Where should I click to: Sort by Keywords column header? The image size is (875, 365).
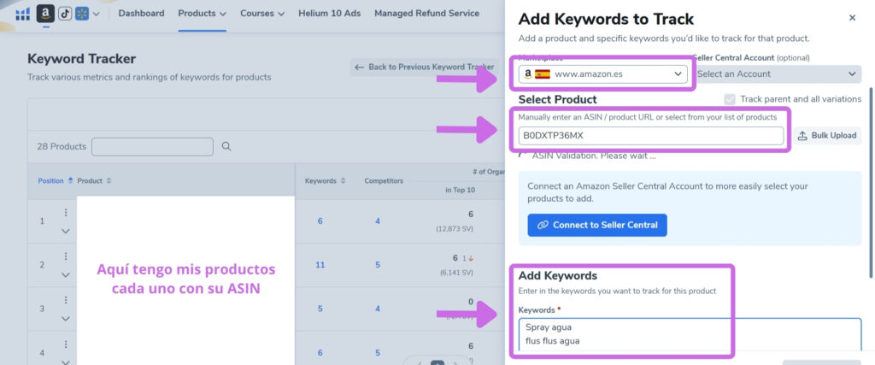click(325, 181)
